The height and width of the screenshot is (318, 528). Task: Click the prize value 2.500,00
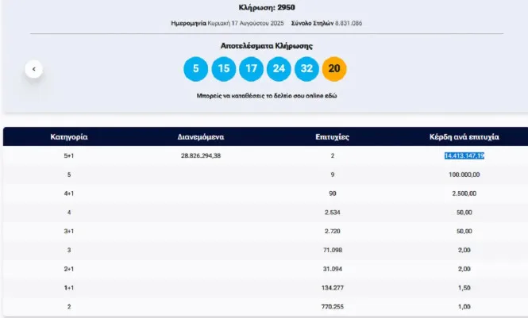464,193
